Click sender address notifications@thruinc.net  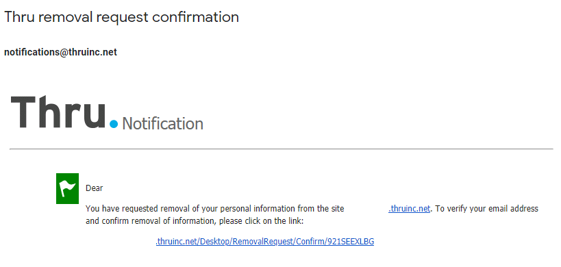click(x=60, y=52)
